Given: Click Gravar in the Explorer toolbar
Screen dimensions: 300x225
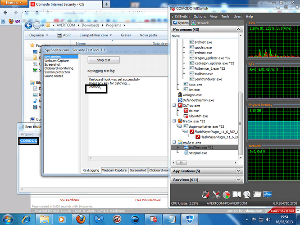Looking at the screenshot, I should pos(126,35).
